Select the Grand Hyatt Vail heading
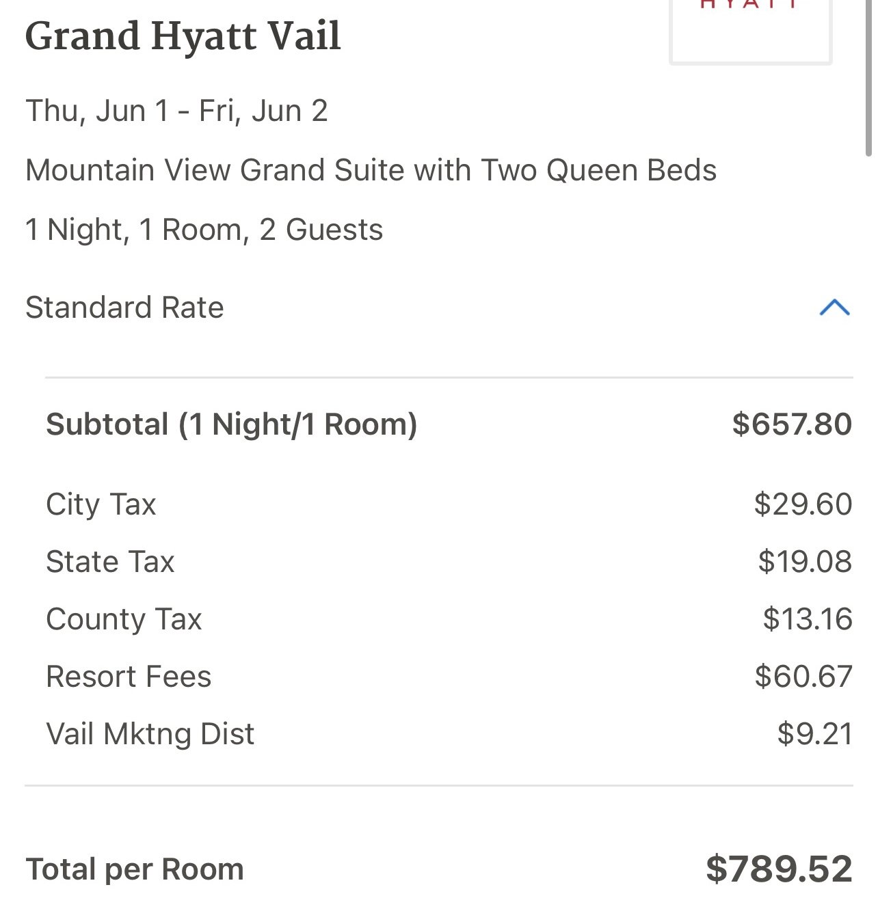The image size is (878, 911). tap(183, 36)
